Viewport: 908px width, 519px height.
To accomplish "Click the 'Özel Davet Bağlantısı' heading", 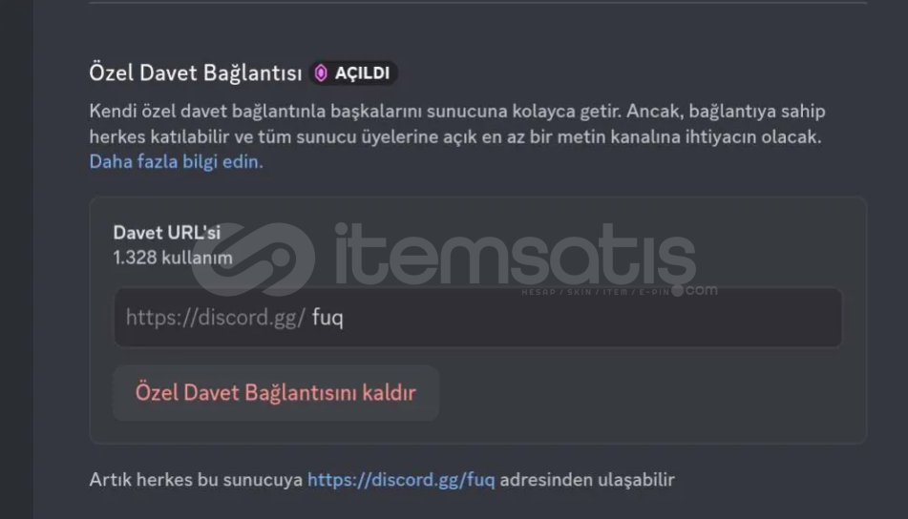I will [x=196, y=73].
